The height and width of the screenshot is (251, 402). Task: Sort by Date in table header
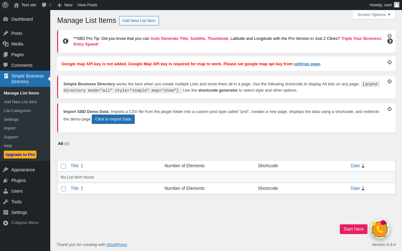click(357, 166)
